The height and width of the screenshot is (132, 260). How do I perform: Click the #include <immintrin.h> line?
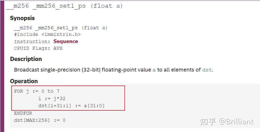click(x=47, y=35)
